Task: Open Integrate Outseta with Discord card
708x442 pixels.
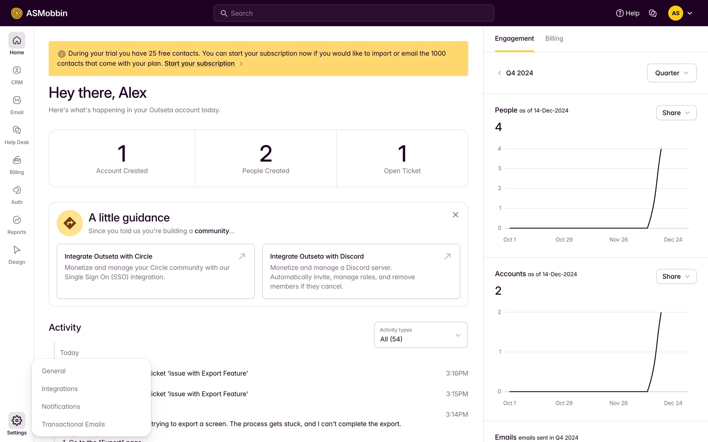Action: point(361,271)
